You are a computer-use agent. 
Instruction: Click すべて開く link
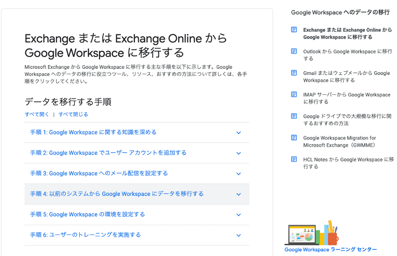click(37, 114)
